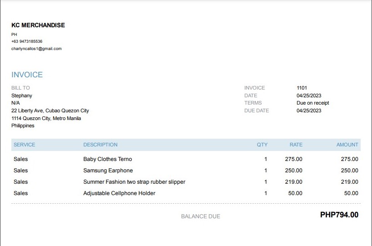The height and width of the screenshot is (246, 372).
Task: Click the due date value 04/25/2023
Action: (x=309, y=110)
